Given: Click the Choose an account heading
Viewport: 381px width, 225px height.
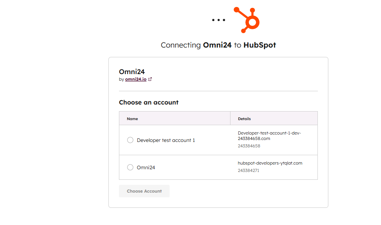Looking at the screenshot, I should (149, 102).
